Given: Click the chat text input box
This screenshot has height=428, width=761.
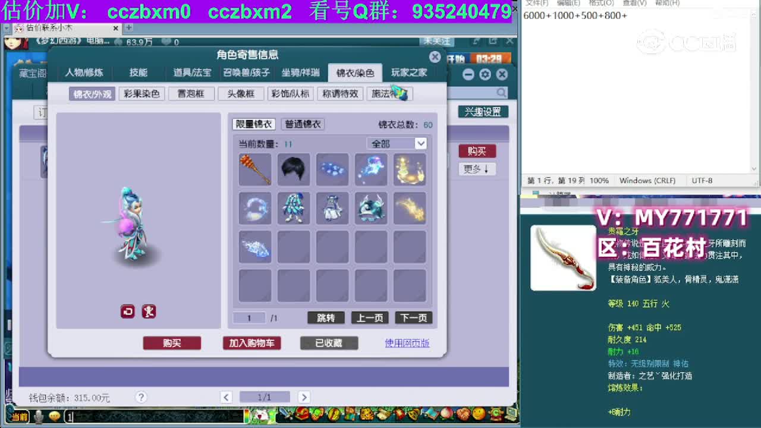Looking at the screenshot, I should [x=155, y=417].
